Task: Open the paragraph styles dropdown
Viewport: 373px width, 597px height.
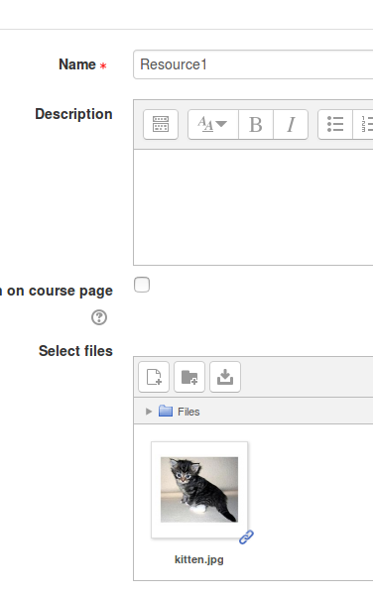Action: click(x=213, y=125)
